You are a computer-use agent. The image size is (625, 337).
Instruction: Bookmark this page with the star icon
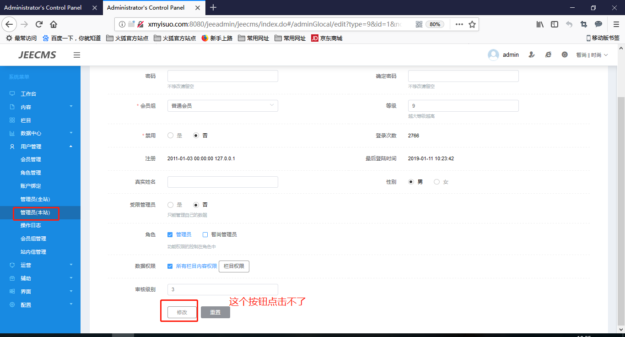tap(472, 24)
